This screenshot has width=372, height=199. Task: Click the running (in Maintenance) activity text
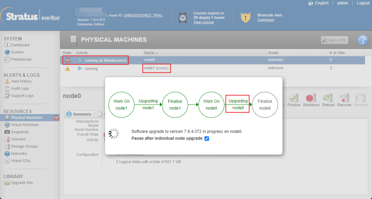pyautogui.click(x=106, y=60)
